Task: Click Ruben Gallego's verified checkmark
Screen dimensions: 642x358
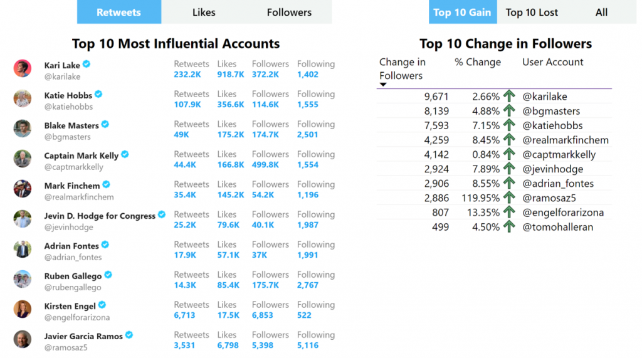Action: pyautogui.click(x=108, y=275)
